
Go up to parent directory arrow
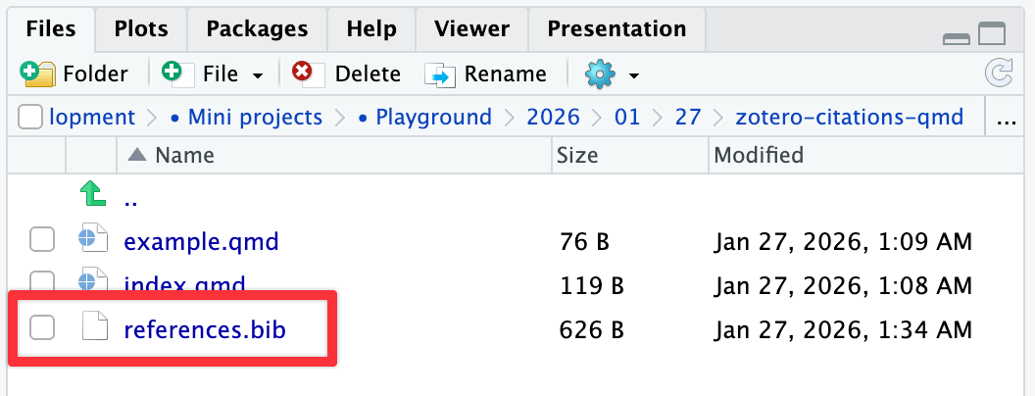tap(93, 196)
